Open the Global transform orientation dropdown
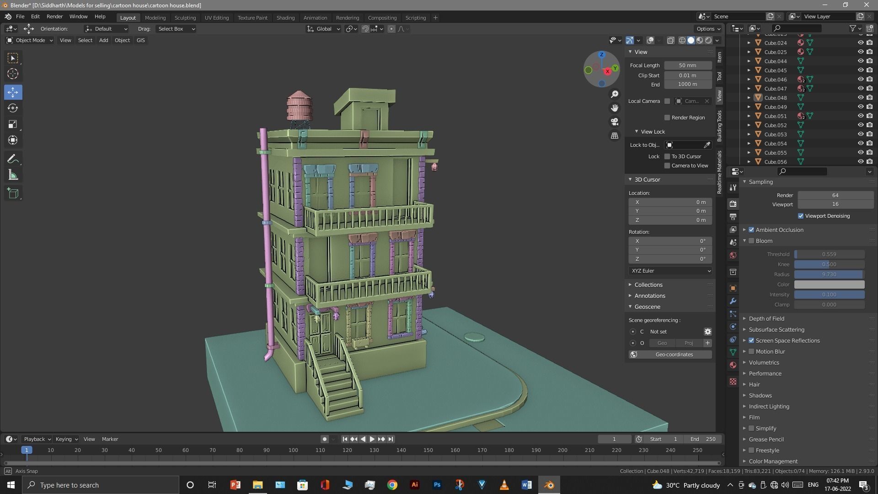This screenshot has width=878, height=494. click(x=323, y=29)
